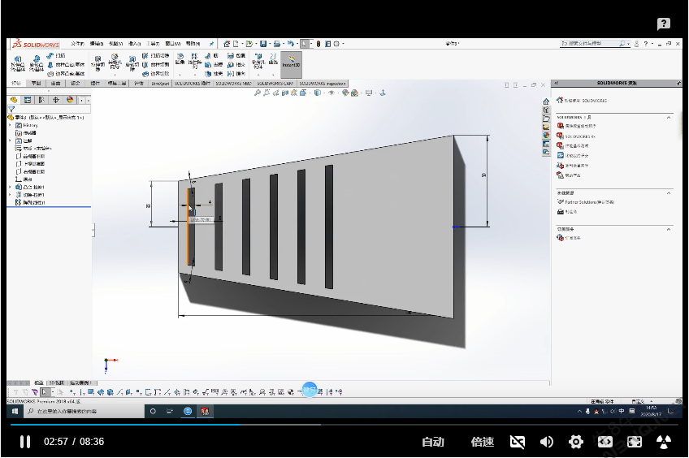This screenshot has height=458, width=689.
Task: Collapse the subscription services section at panel bottom
Action: coord(669,229)
